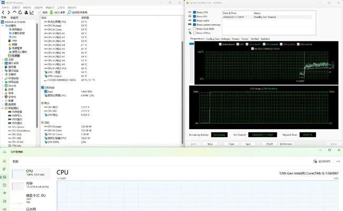Refresh the AIDA64 sensor page
343x211 pixels.
click(x=20, y=13)
